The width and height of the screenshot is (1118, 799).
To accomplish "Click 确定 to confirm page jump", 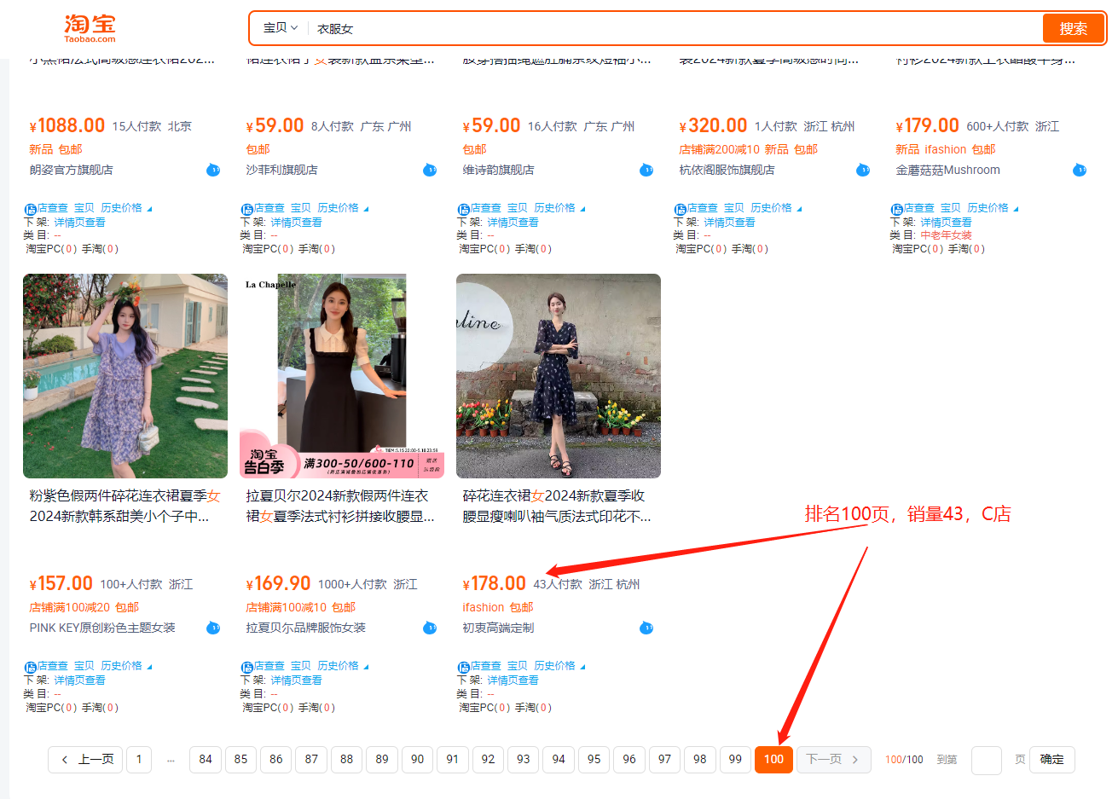I will pos(1051,759).
